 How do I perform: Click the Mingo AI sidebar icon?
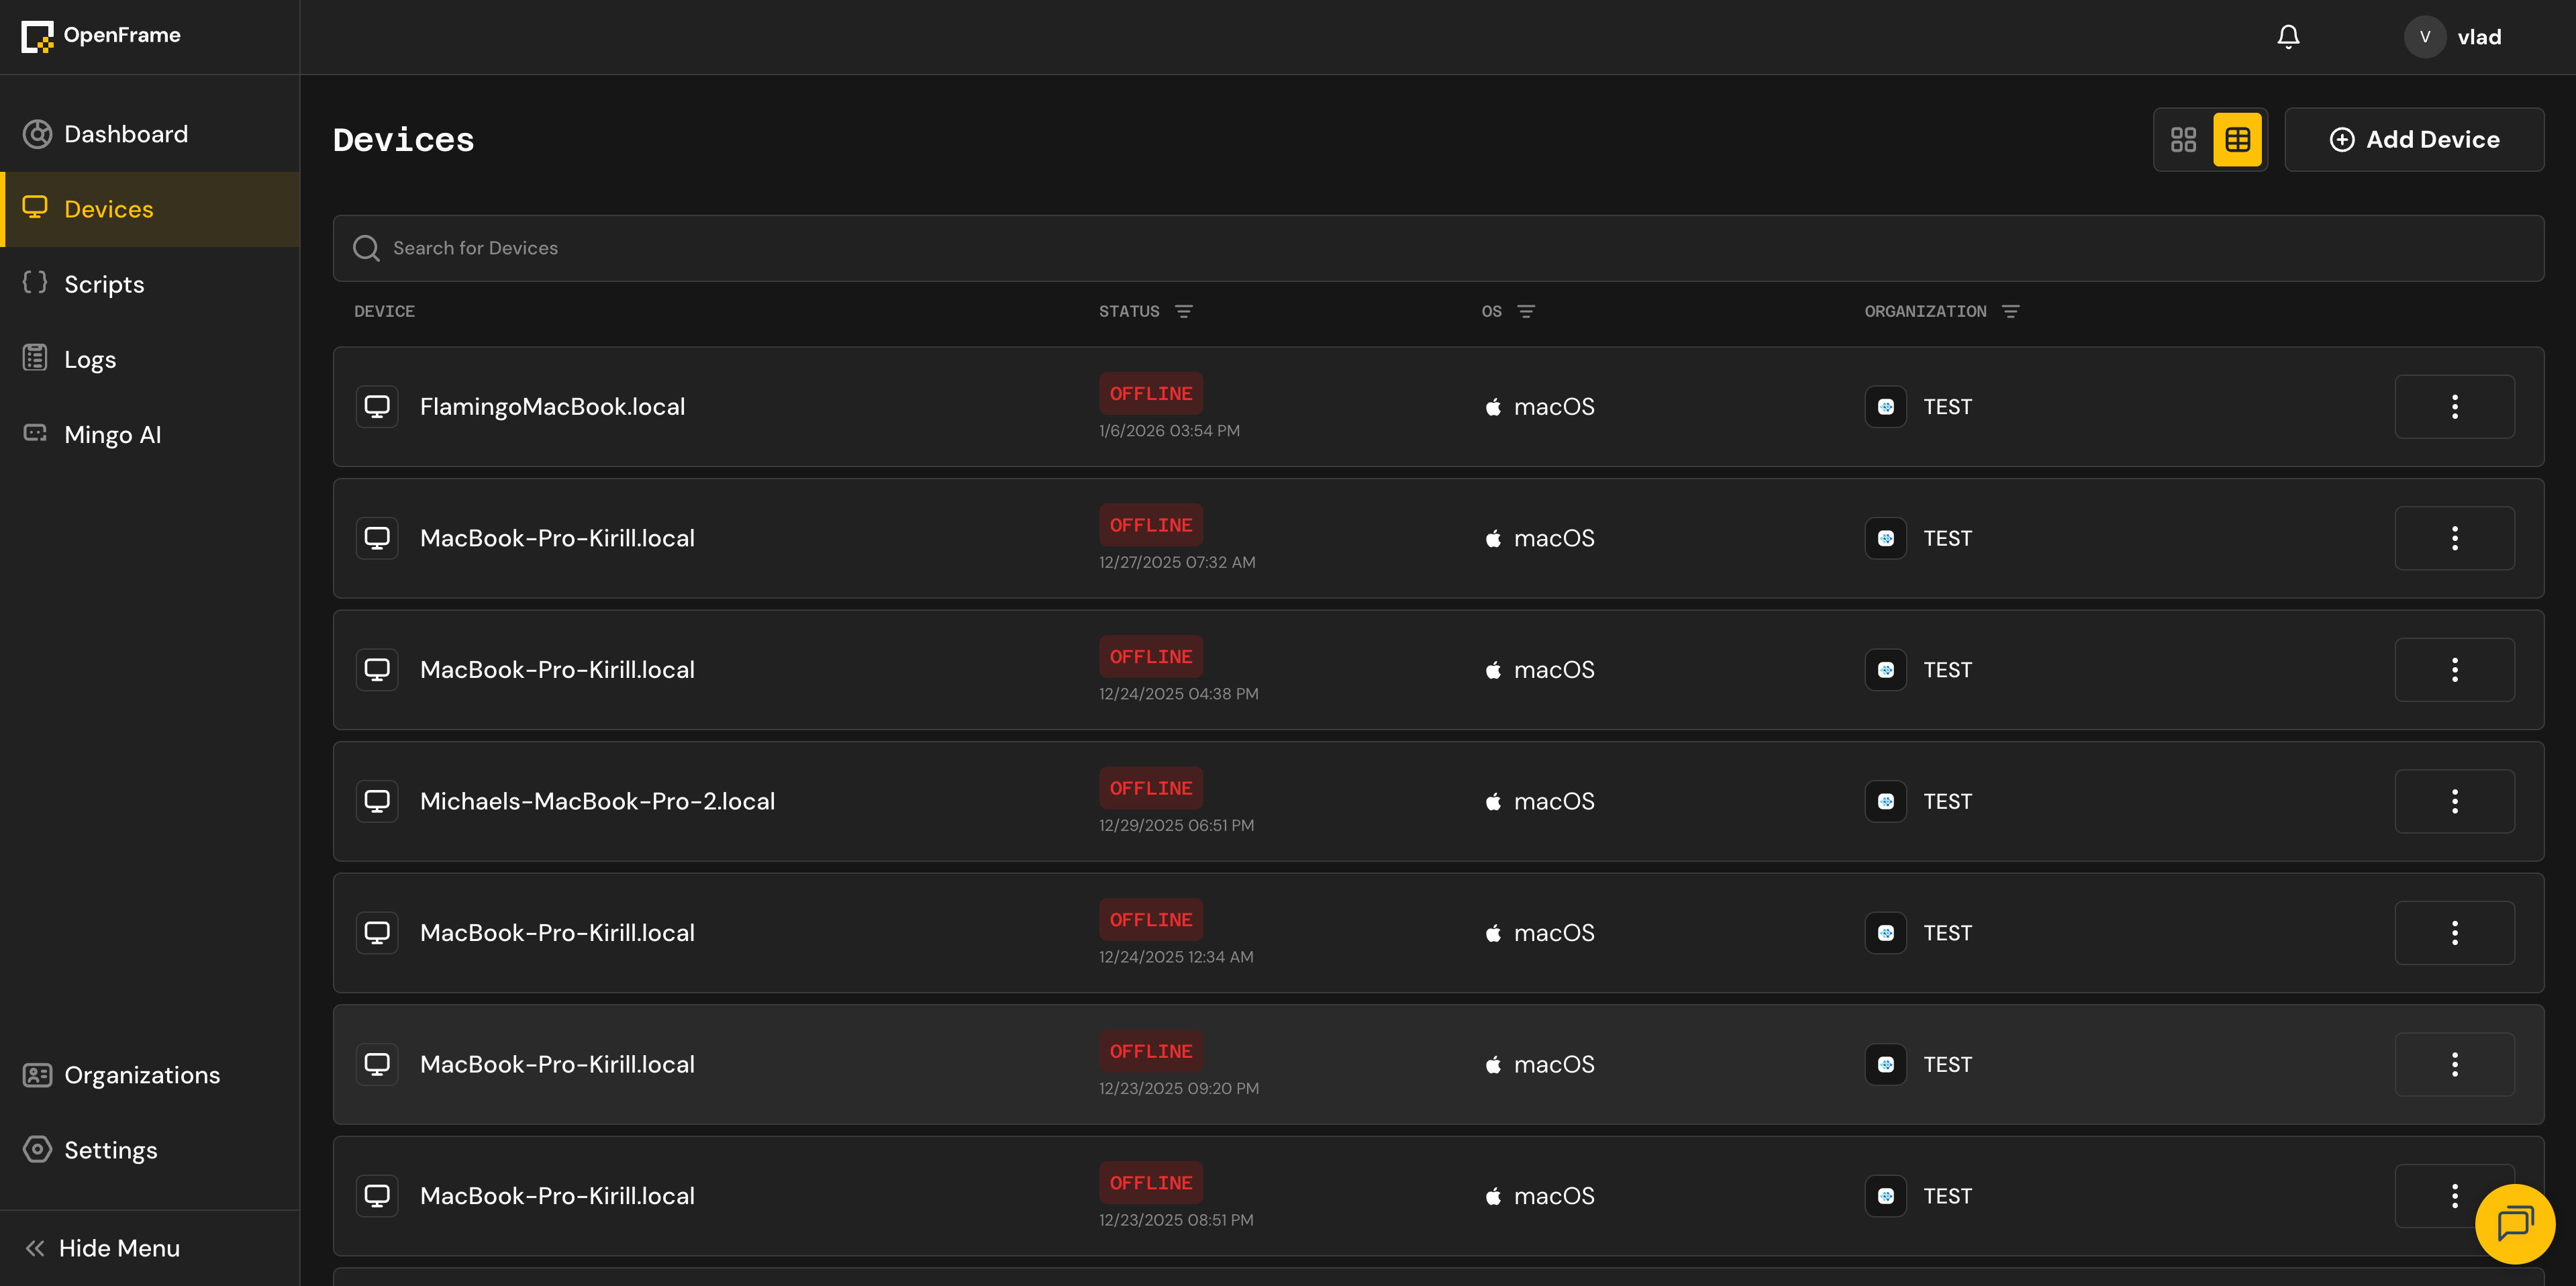pos(36,434)
